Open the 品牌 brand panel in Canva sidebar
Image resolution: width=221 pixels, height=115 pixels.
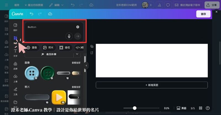coord(15,66)
